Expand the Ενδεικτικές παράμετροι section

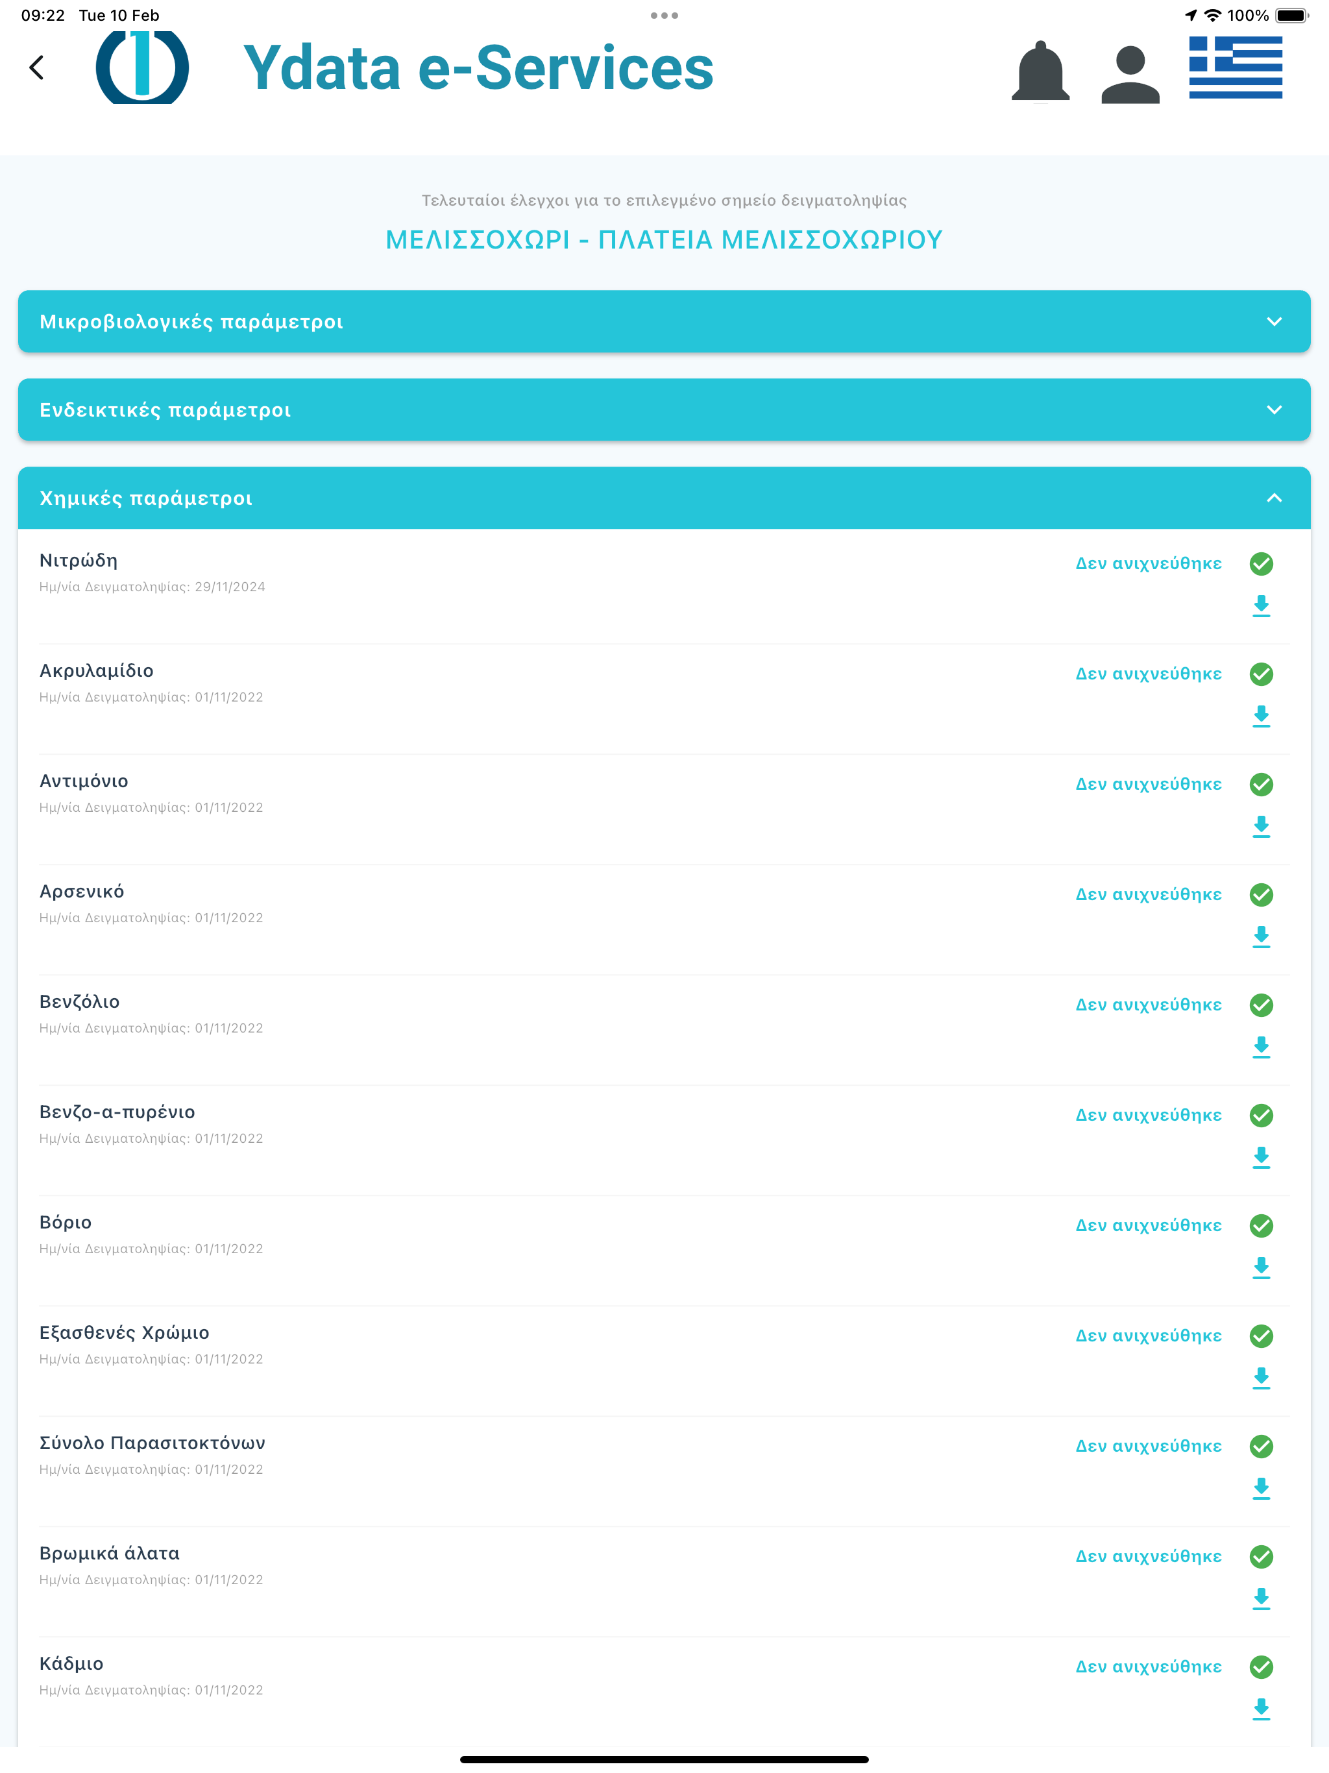tap(664, 410)
